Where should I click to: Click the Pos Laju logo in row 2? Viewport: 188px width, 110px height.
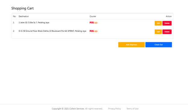93,31
